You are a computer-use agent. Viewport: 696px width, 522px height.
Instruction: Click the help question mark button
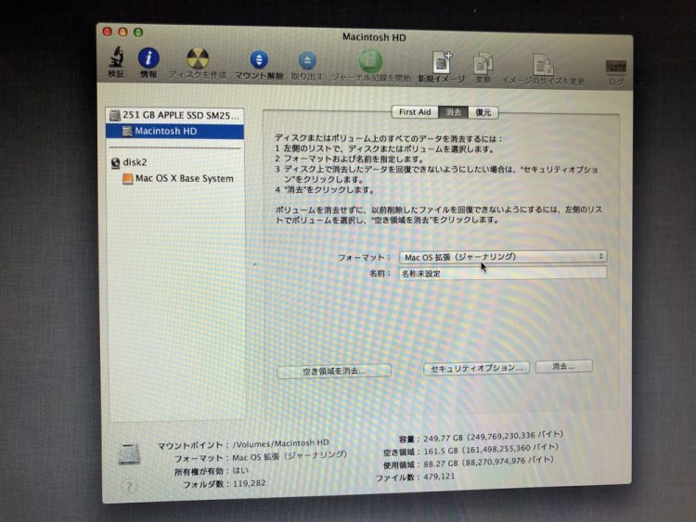coord(129,487)
